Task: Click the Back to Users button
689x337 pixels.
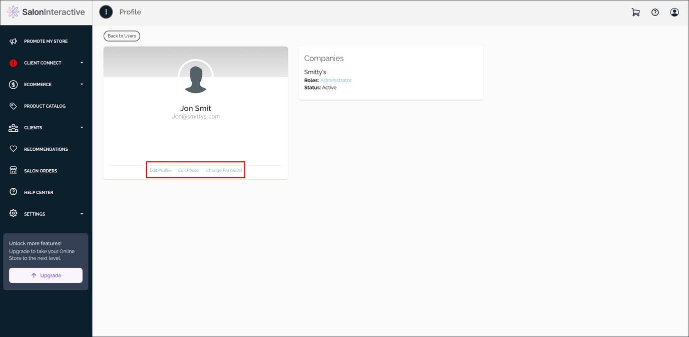Action: pos(122,36)
